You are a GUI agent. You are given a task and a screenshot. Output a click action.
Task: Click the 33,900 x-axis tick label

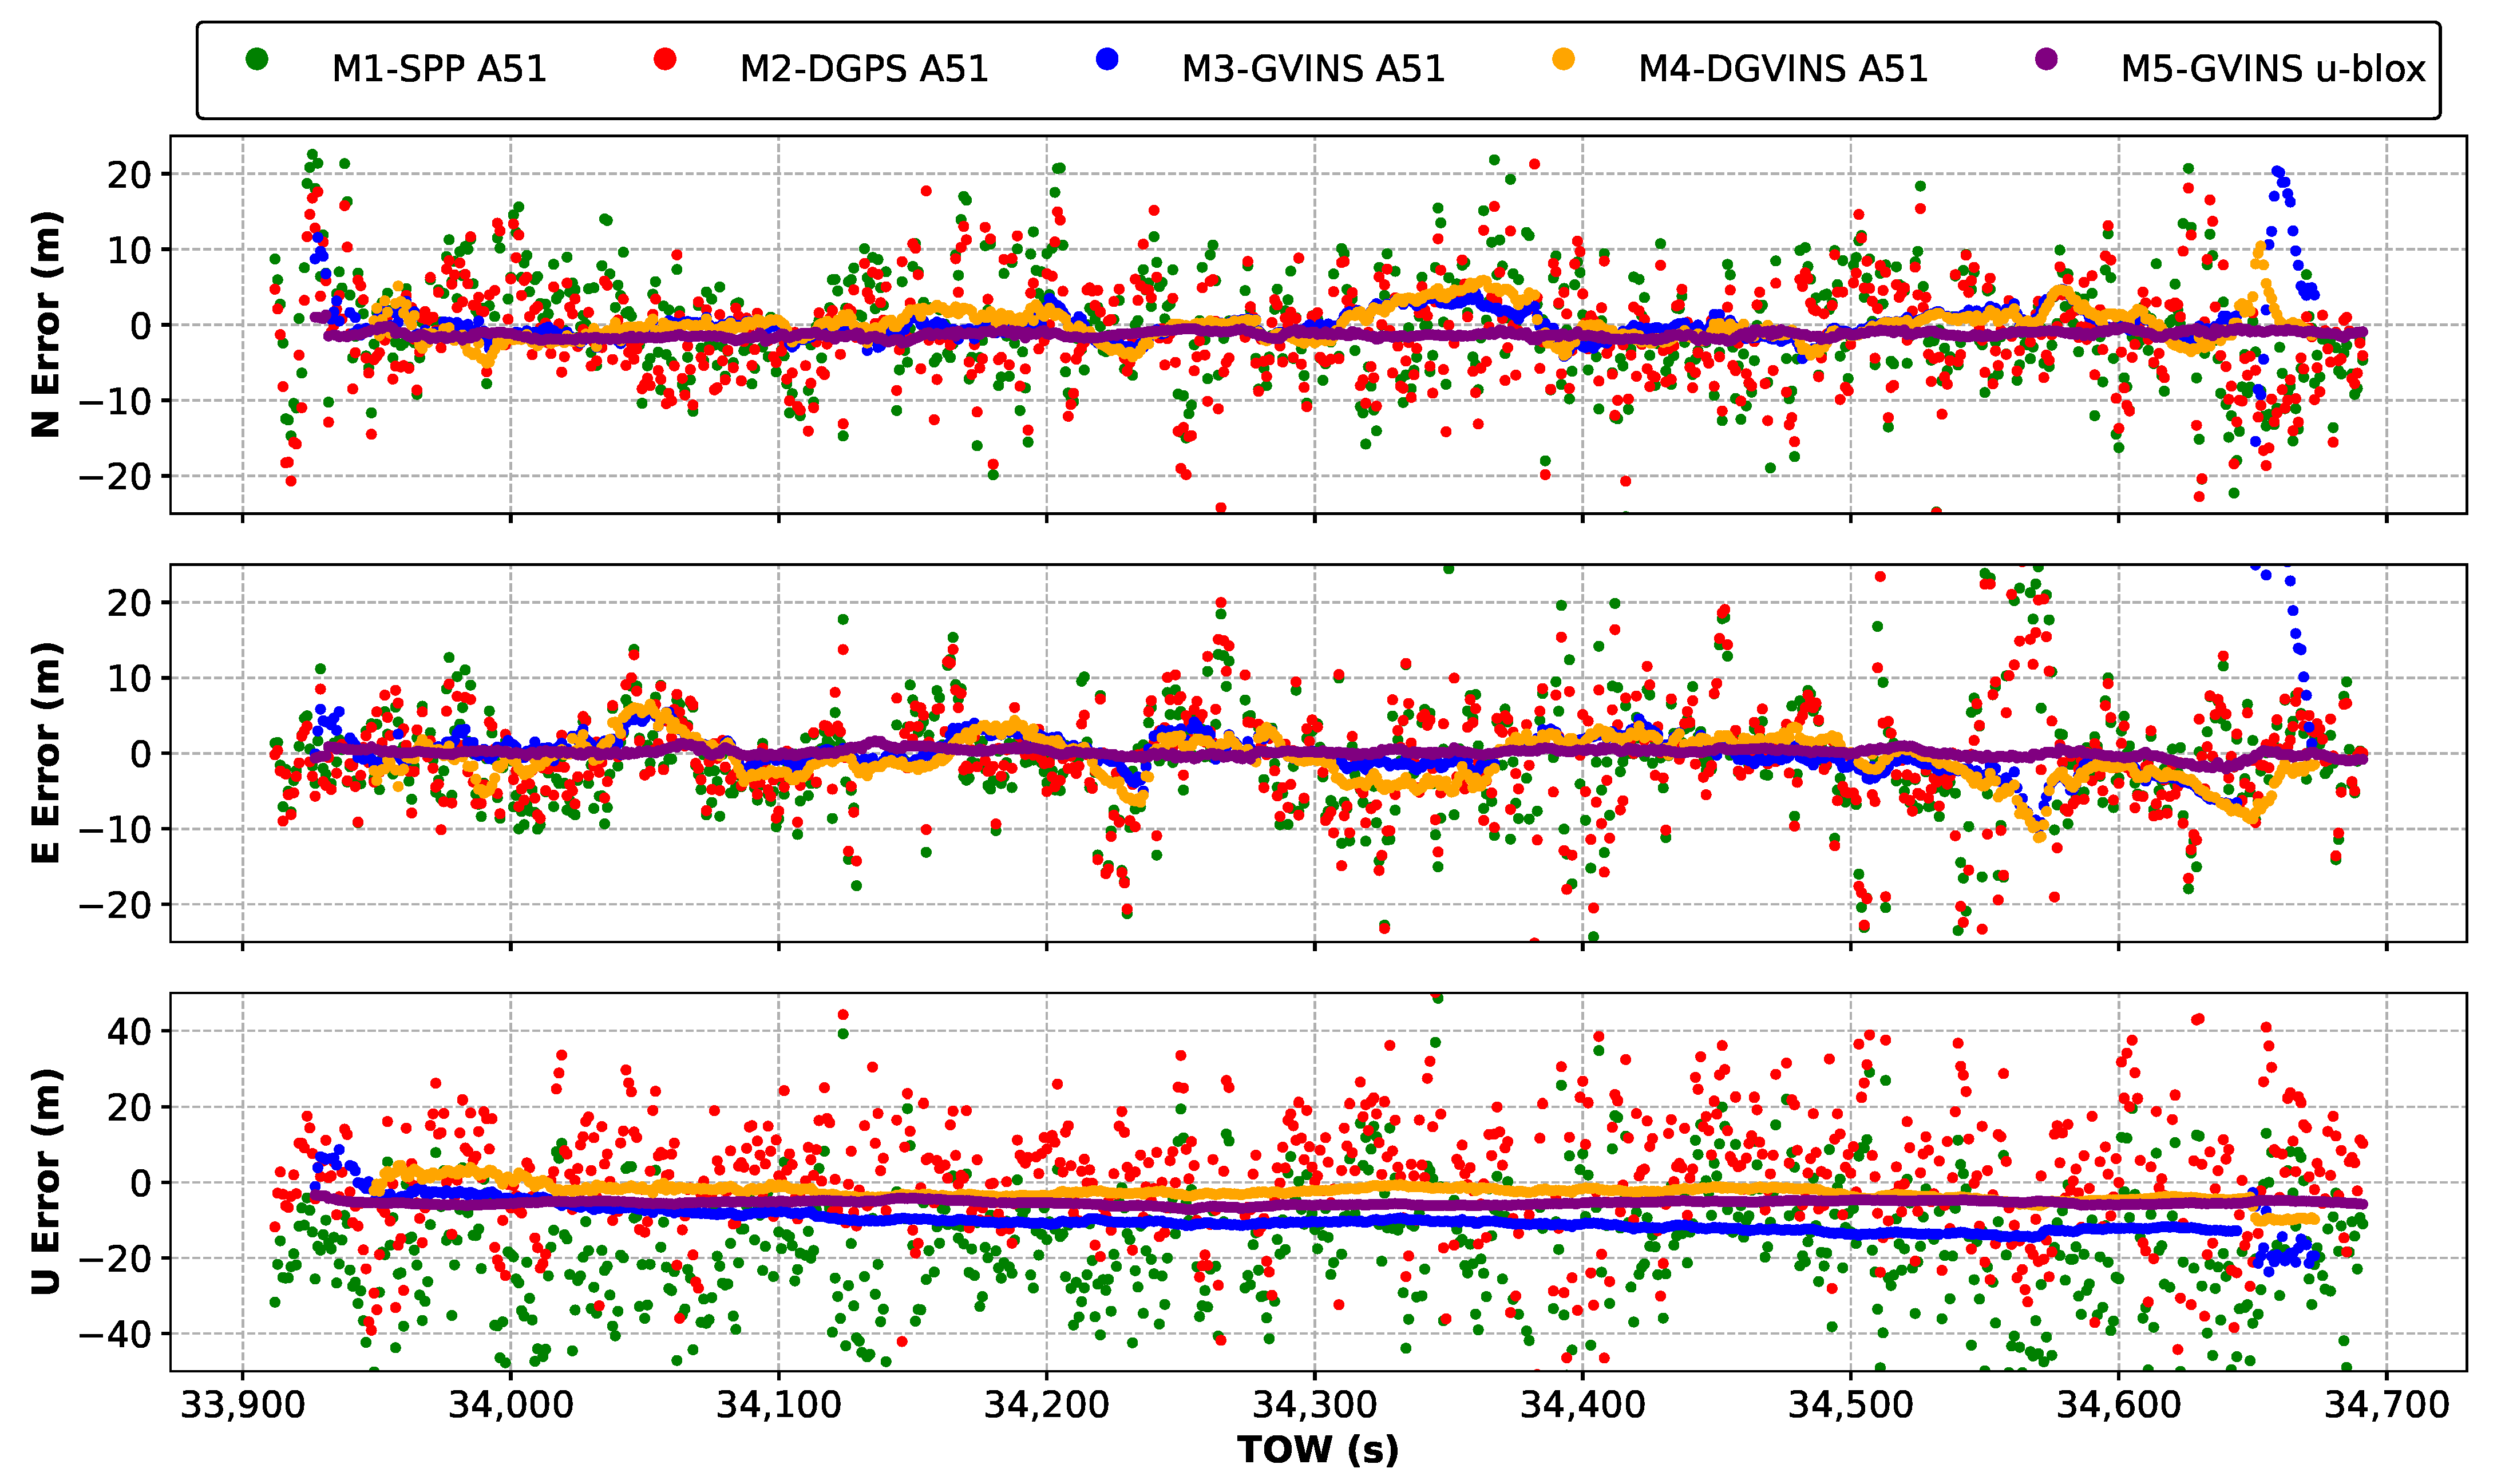[x=242, y=1404]
